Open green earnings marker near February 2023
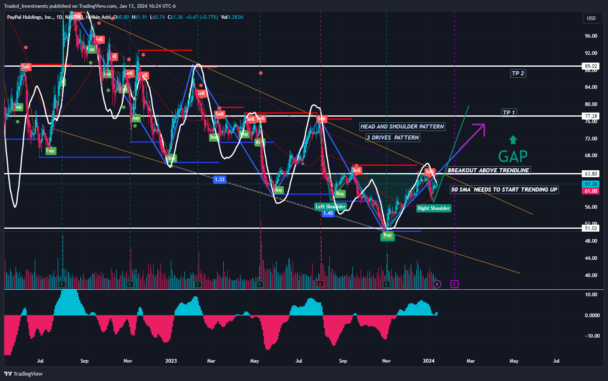Image resolution: width=608 pixels, height=381 pixels. (198, 284)
